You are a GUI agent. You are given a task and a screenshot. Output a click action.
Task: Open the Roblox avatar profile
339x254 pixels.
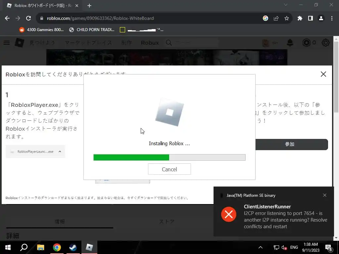[266, 43]
